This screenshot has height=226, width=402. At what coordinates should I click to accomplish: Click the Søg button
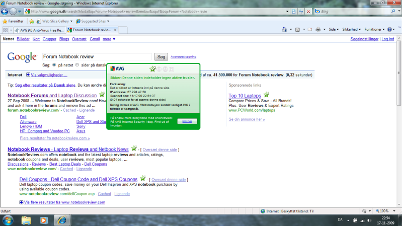161,57
